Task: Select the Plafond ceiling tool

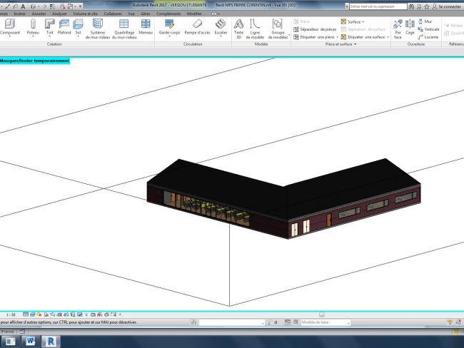Action: pos(64,26)
